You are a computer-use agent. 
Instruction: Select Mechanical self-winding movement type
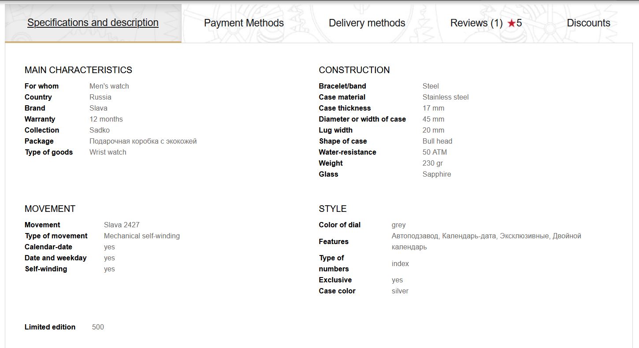(x=142, y=236)
